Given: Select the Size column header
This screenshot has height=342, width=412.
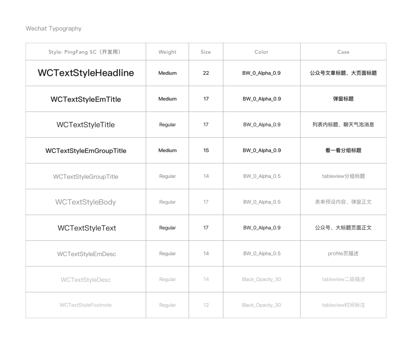Looking at the screenshot, I should click(x=206, y=52).
